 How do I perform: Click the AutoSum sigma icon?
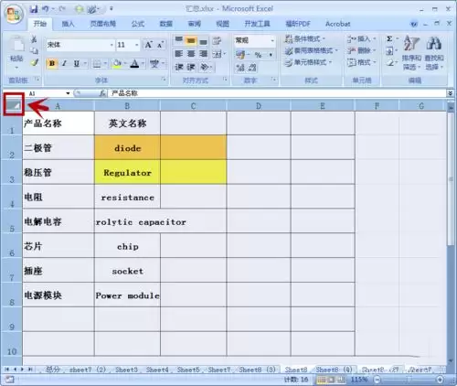coord(389,38)
